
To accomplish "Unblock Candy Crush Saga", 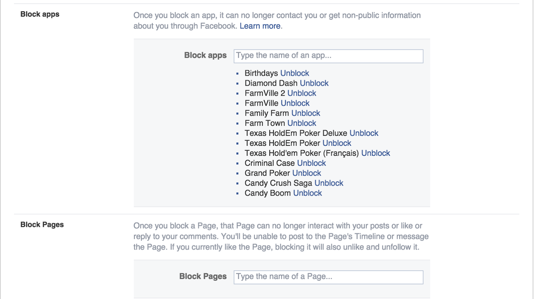I will click(329, 183).
